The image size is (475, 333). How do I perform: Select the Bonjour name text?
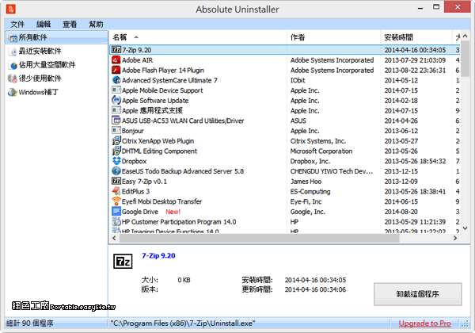click(133, 131)
